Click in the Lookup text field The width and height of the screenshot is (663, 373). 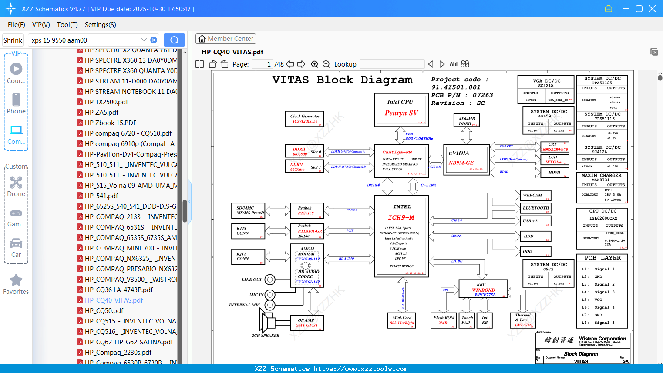click(x=392, y=64)
